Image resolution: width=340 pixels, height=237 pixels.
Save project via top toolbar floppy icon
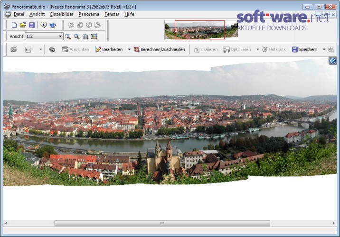point(32,25)
